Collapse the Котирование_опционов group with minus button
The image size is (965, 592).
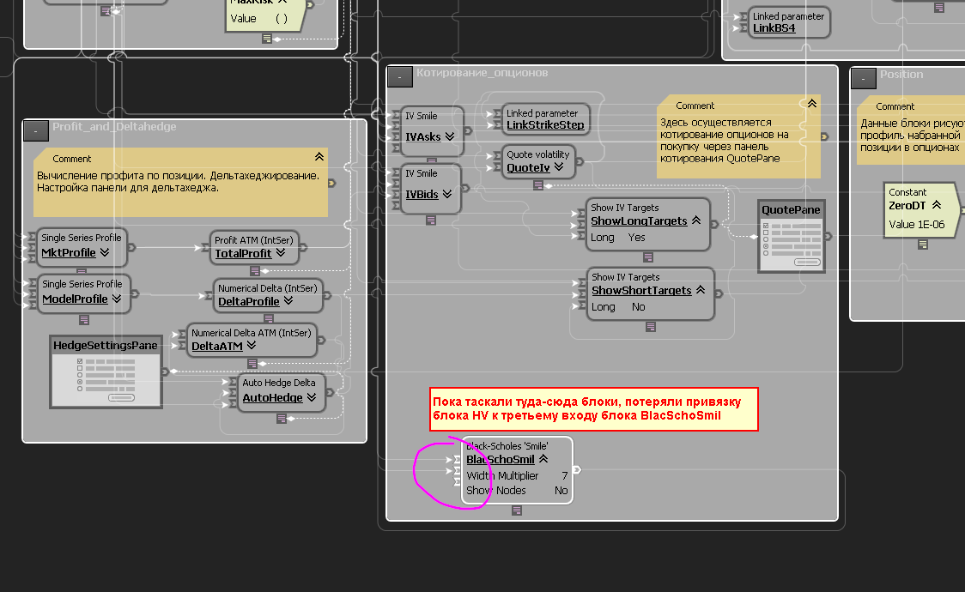[x=400, y=77]
